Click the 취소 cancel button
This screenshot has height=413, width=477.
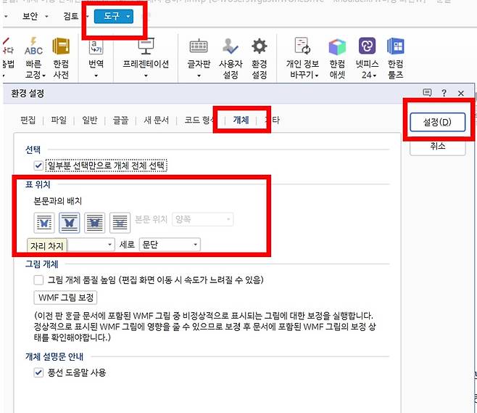pyautogui.click(x=437, y=147)
